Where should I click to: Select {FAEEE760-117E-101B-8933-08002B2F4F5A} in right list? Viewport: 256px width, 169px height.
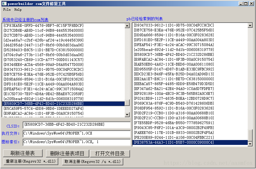tap(190, 132)
